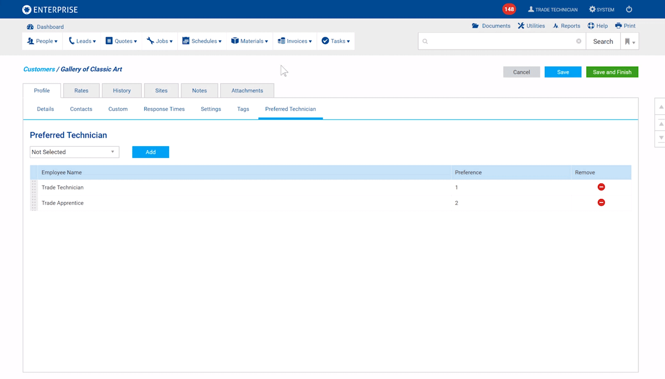Open Utilities tools link
Viewport: 665px width, 379px height.
coord(531,26)
